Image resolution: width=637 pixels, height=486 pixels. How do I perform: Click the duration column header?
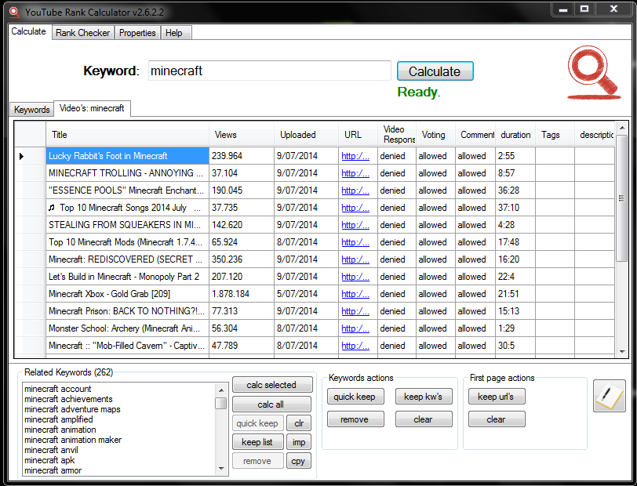click(515, 135)
